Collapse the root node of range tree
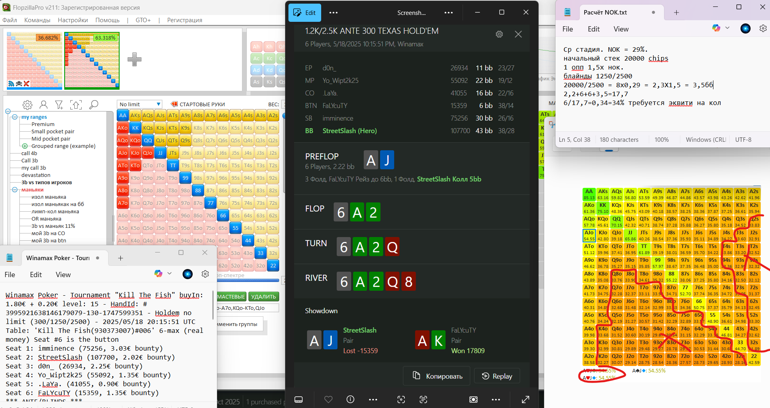Image resolution: width=770 pixels, height=408 pixels. 8,111
